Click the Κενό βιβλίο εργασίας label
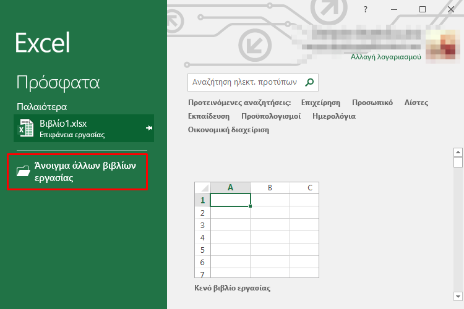 232,288
